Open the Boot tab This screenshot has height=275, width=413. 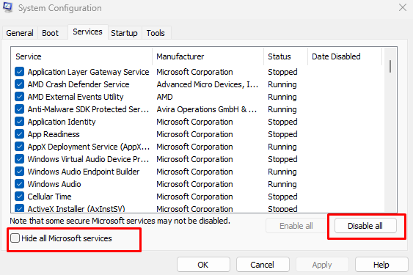coord(51,33)
